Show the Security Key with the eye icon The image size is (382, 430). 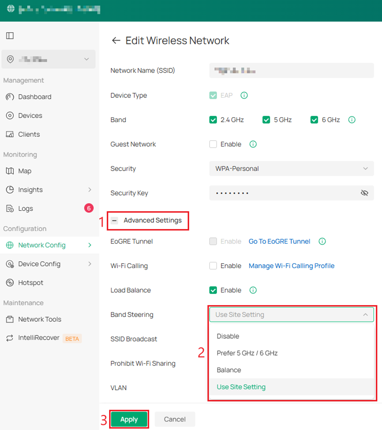click(364, 193)
